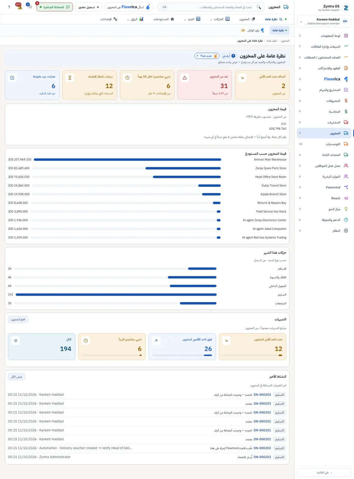Click the Flowmind nodes icon
The width and height of the screenshot is (354, 479).
[x=346, y=187]
